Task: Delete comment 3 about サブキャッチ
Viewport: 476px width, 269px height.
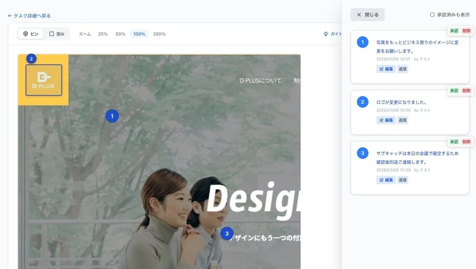Action: pyautogui.click(x=466, y=142)
